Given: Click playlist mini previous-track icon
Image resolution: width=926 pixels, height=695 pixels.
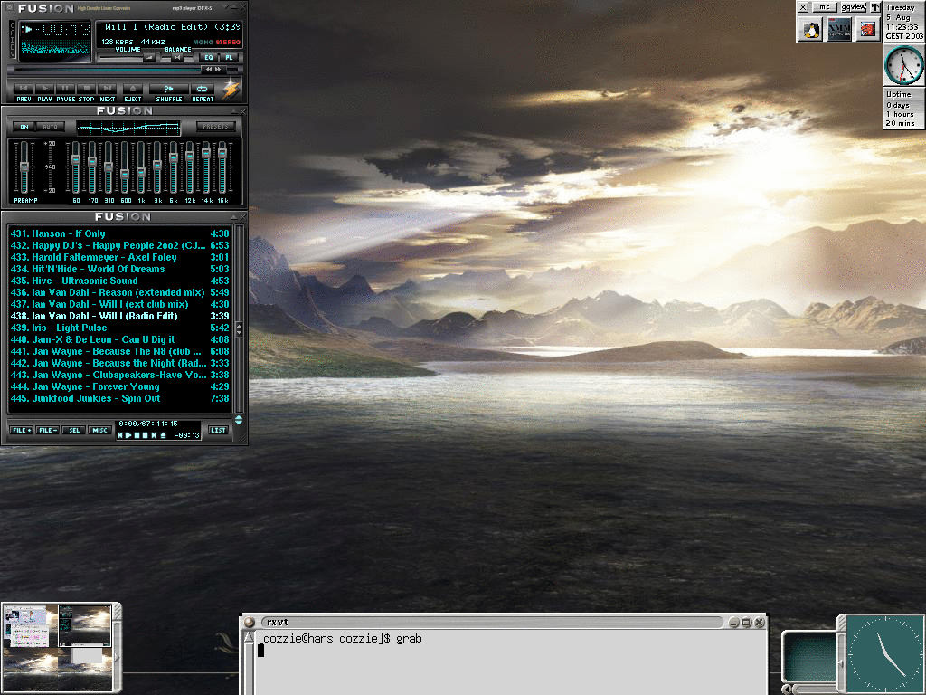Looking at the screenshot, I should (120, 435).
